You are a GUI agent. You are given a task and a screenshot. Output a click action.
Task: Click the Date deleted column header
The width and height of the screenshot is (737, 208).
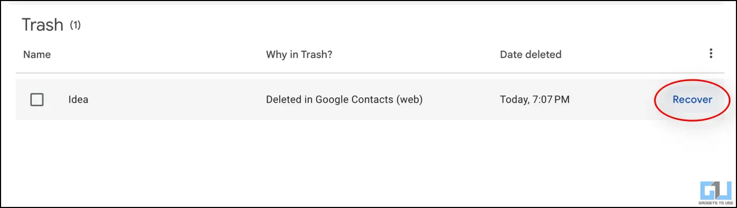(531, 54)
